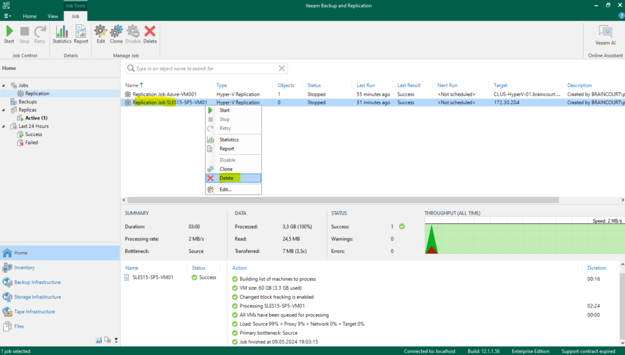This screenshot has width=625, height=355.
Task: Open Backup Infrastructure pane
Action: (x=60, y=282)
